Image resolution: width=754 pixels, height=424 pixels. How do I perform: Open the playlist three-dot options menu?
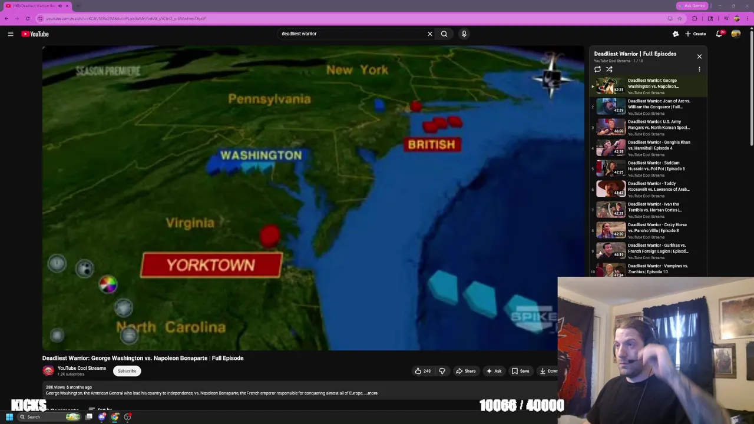pos(699,69)
